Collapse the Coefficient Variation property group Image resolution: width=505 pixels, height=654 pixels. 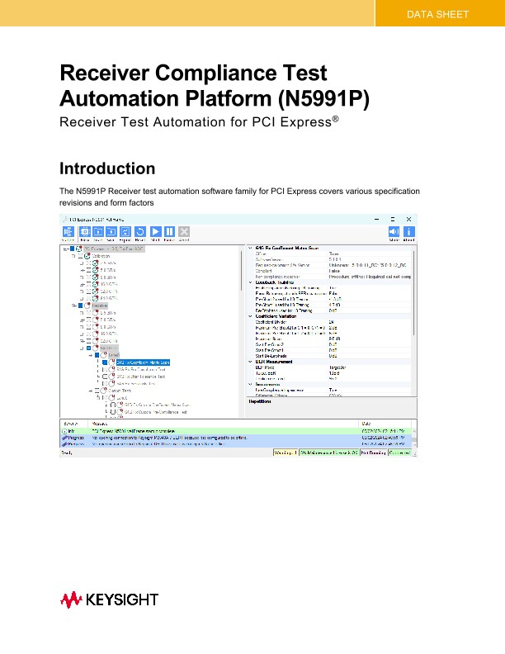click(x=250, y=316)
